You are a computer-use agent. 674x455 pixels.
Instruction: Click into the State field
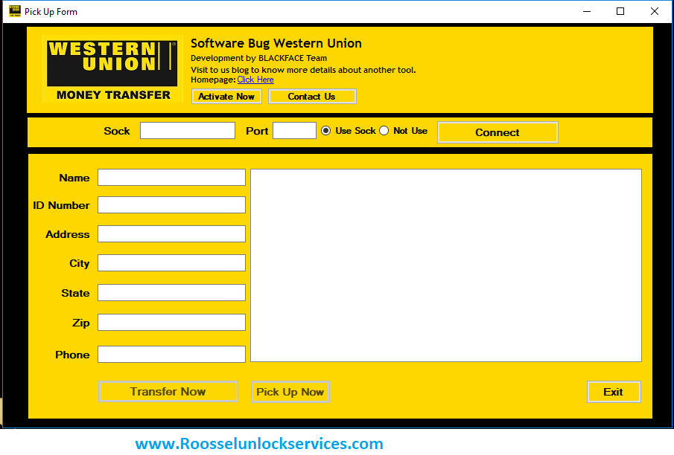point(171,293)
